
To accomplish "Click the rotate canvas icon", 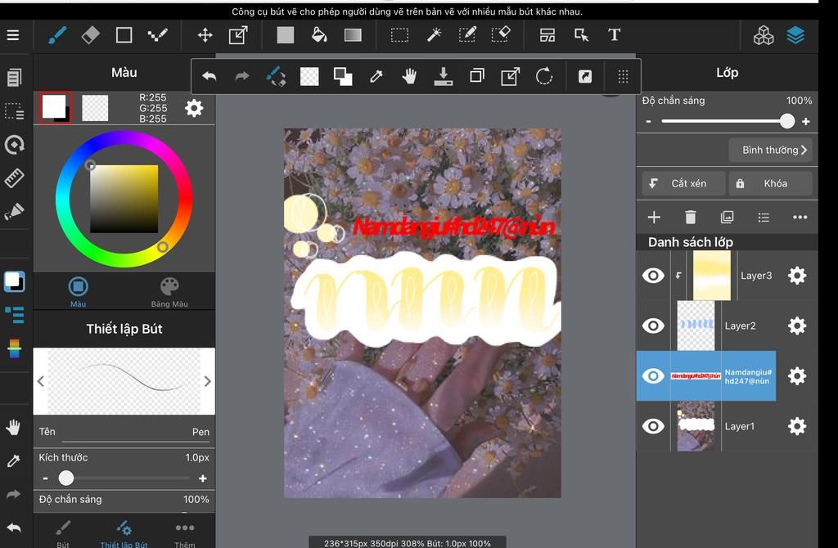I will tap(544, 77).
